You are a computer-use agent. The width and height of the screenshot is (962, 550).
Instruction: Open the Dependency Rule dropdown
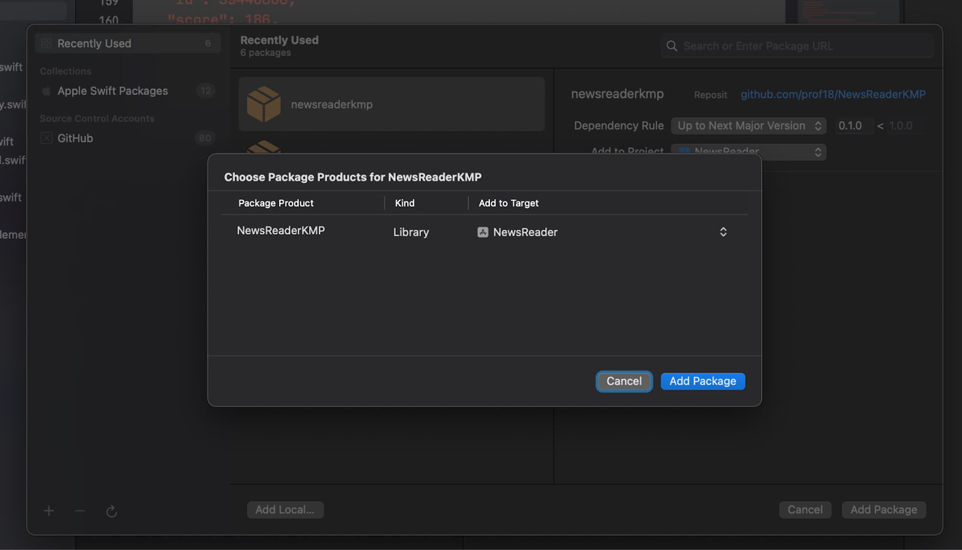(749, 126)
